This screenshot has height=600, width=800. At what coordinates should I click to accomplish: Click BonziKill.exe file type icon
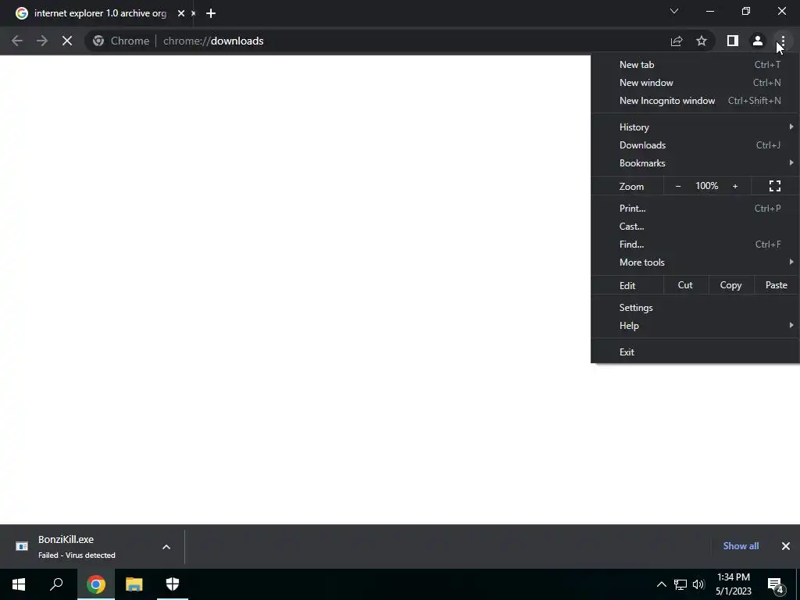tap(22, 546)
